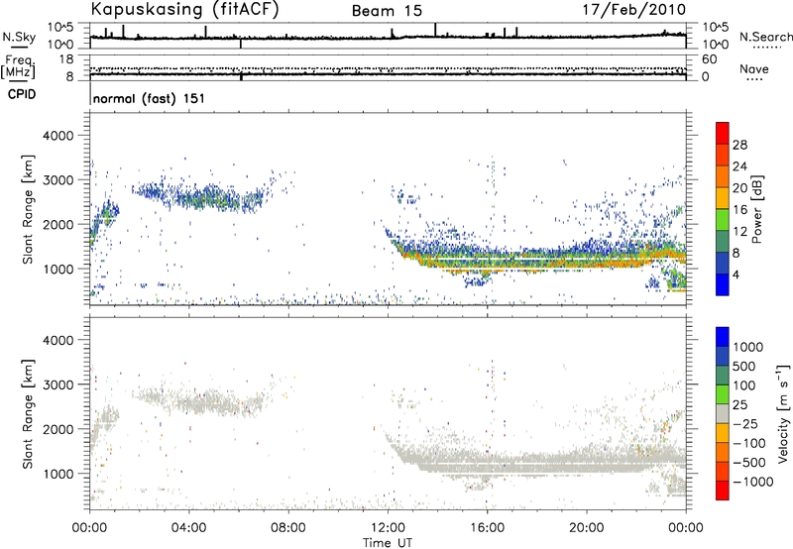The width and height of the screenshot is (793, 549).
Task: Select the "24" label on Power color bar
Action: [739, 166]
